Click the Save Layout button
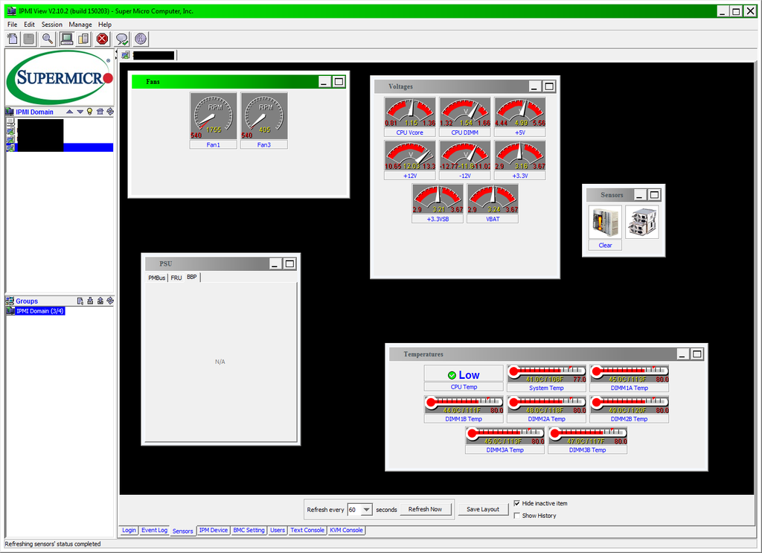 point(483,509)
